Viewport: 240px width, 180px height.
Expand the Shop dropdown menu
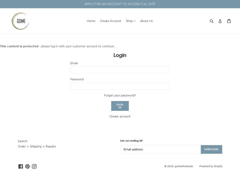pos(130,21)
